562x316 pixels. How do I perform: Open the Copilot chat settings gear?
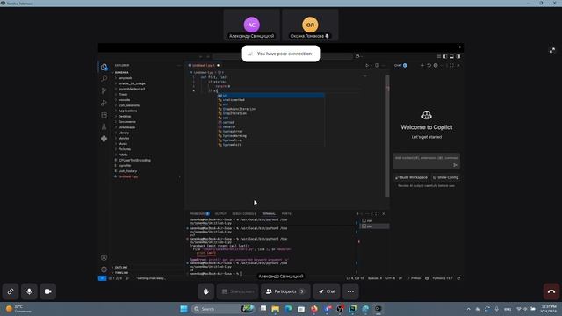[436, 65]
